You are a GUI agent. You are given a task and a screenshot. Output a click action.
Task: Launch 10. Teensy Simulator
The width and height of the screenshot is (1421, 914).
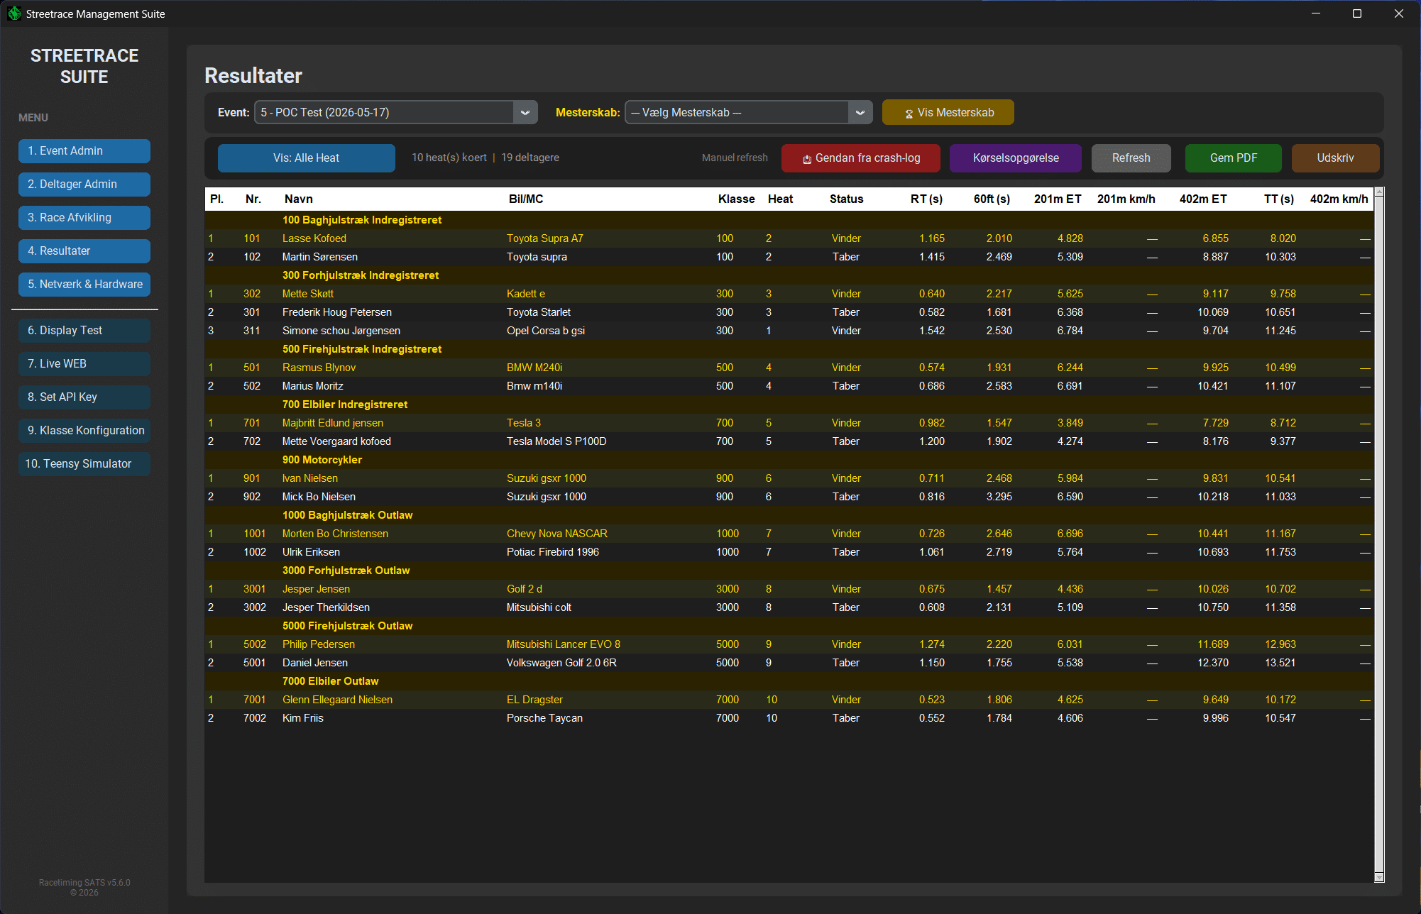tap(84, 463)
